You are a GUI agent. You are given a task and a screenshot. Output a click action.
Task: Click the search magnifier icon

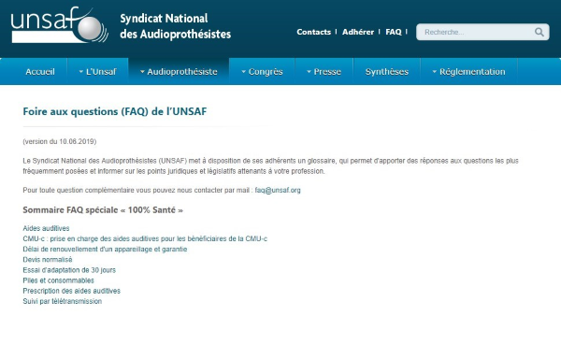point(539,32)
